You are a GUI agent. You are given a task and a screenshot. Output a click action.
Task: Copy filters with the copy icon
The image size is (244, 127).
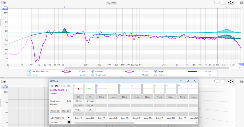click(60, 86)
